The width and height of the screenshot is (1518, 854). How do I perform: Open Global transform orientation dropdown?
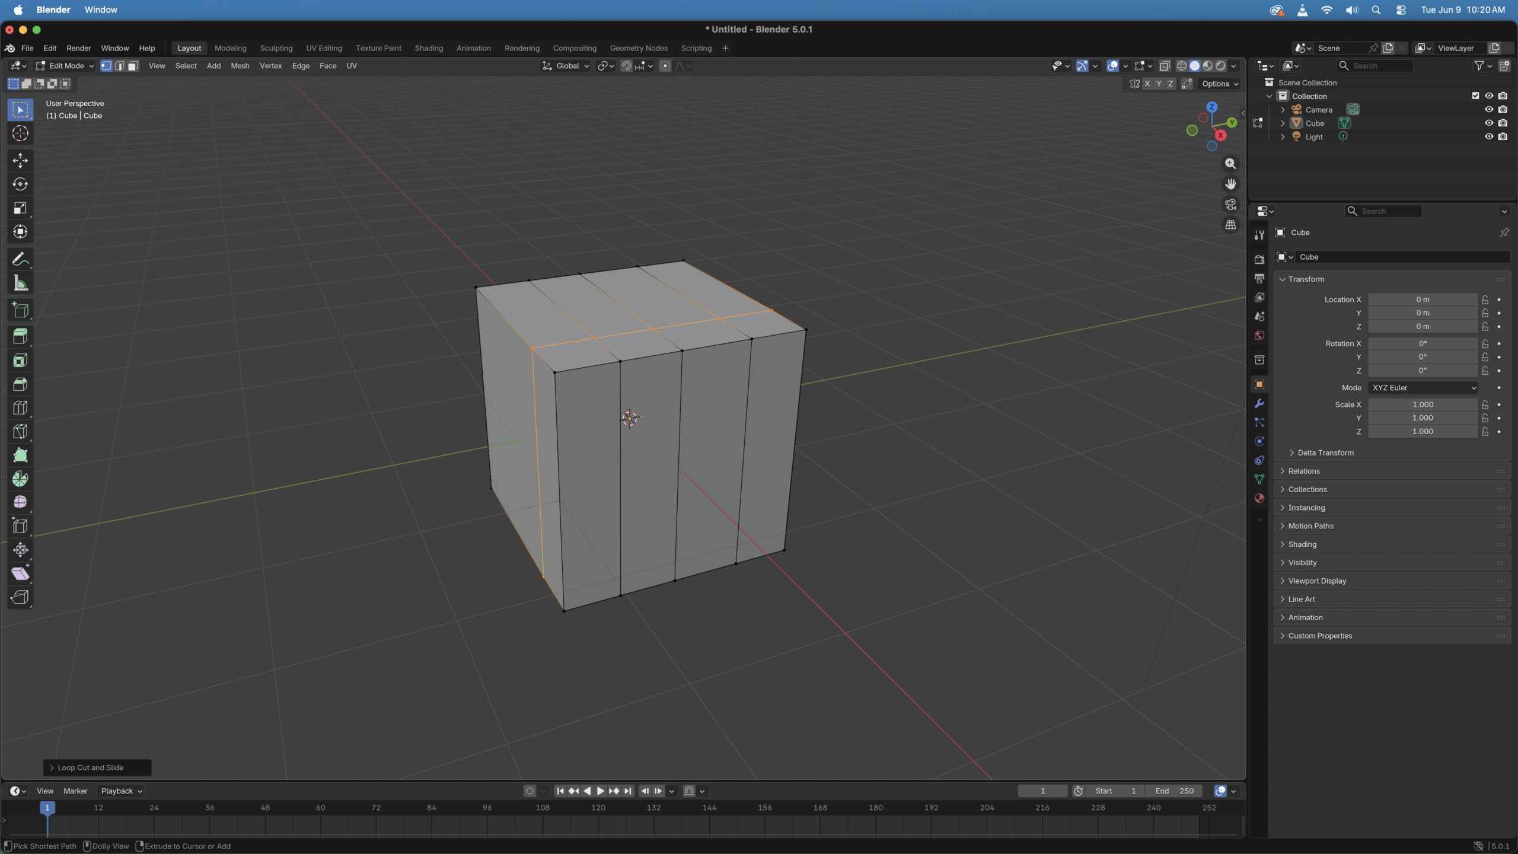point(566,66)
